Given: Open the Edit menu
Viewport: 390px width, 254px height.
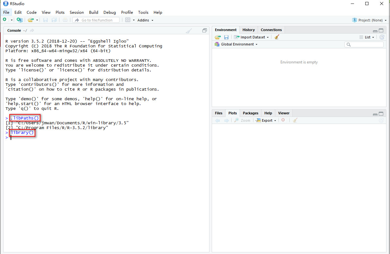Looking at the screenshot, I should pos(18,12).
